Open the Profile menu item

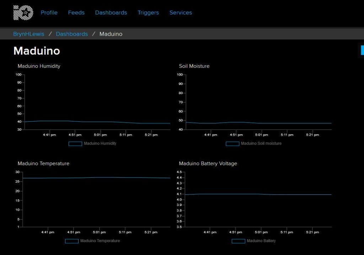49,12
